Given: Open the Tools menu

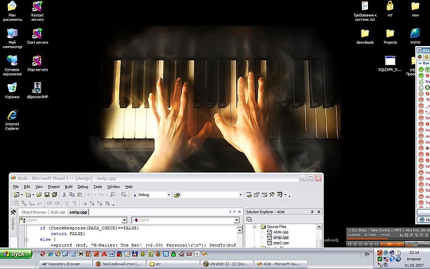Looking at the screenshot, I should point(98,186).
